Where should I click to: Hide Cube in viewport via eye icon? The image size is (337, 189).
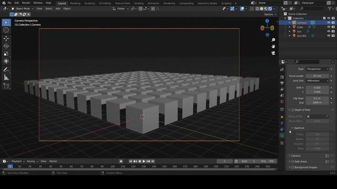tap(329, 27)
